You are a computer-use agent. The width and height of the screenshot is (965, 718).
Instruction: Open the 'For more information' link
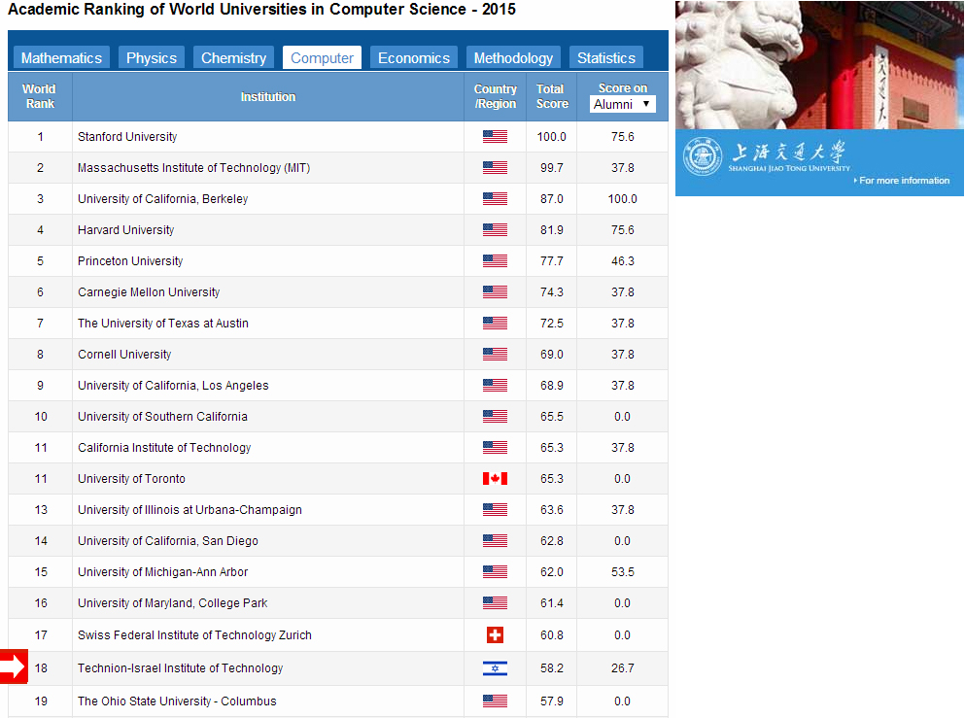click(902, 181)
